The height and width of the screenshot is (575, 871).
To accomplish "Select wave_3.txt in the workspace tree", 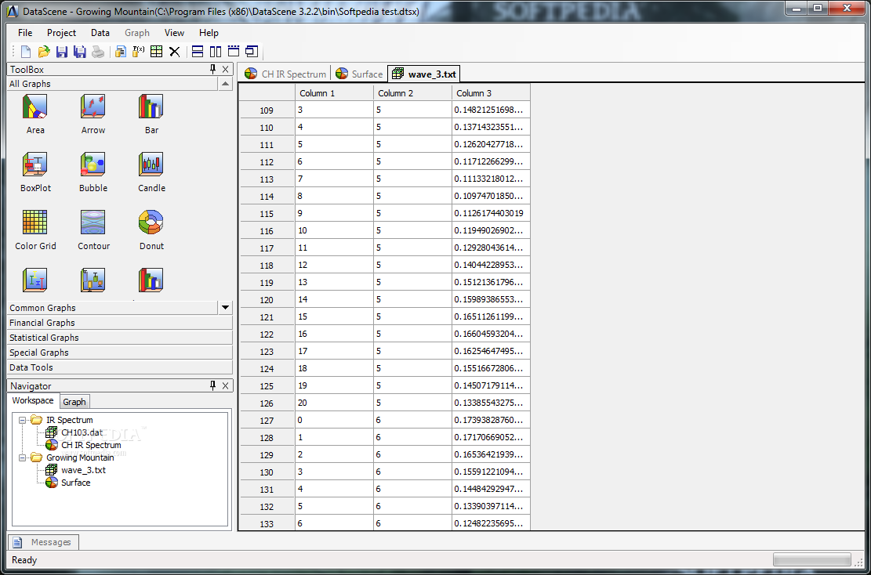I will [83, 470].
